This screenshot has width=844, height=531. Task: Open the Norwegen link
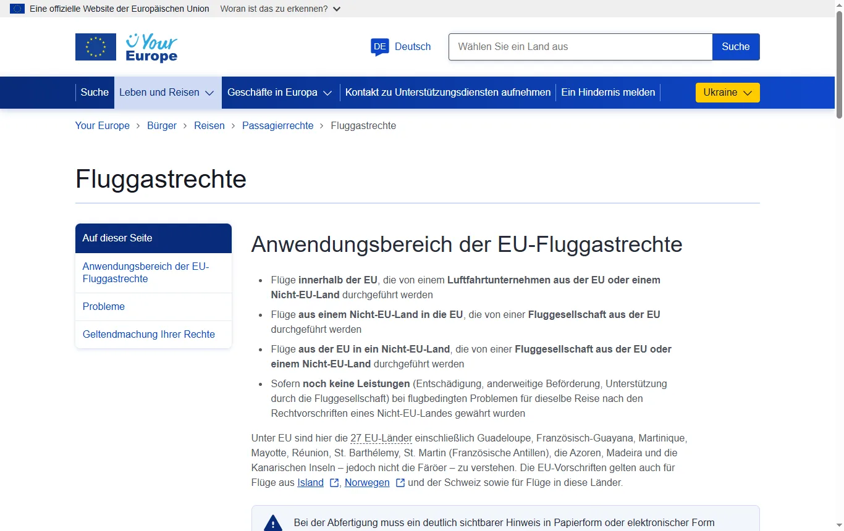tap(367, 483)
